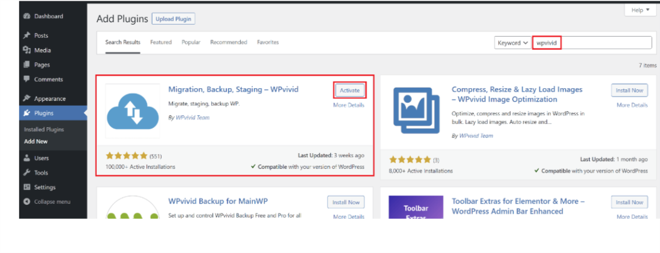Click the WPvivid Image Optimization plugin icon
This screenshot has height=253, width=660.
pyautogui.click(x=416, y=111)
